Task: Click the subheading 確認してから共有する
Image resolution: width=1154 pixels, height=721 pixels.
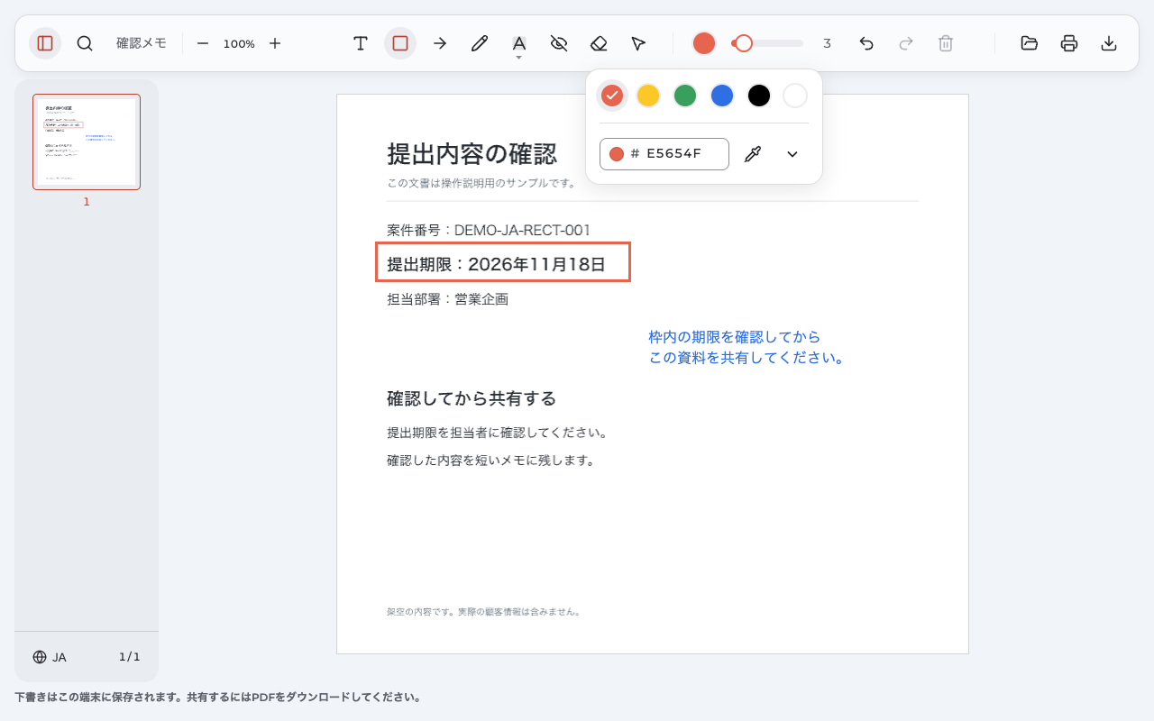Action: pyautogui.click(x=472, y=398)
